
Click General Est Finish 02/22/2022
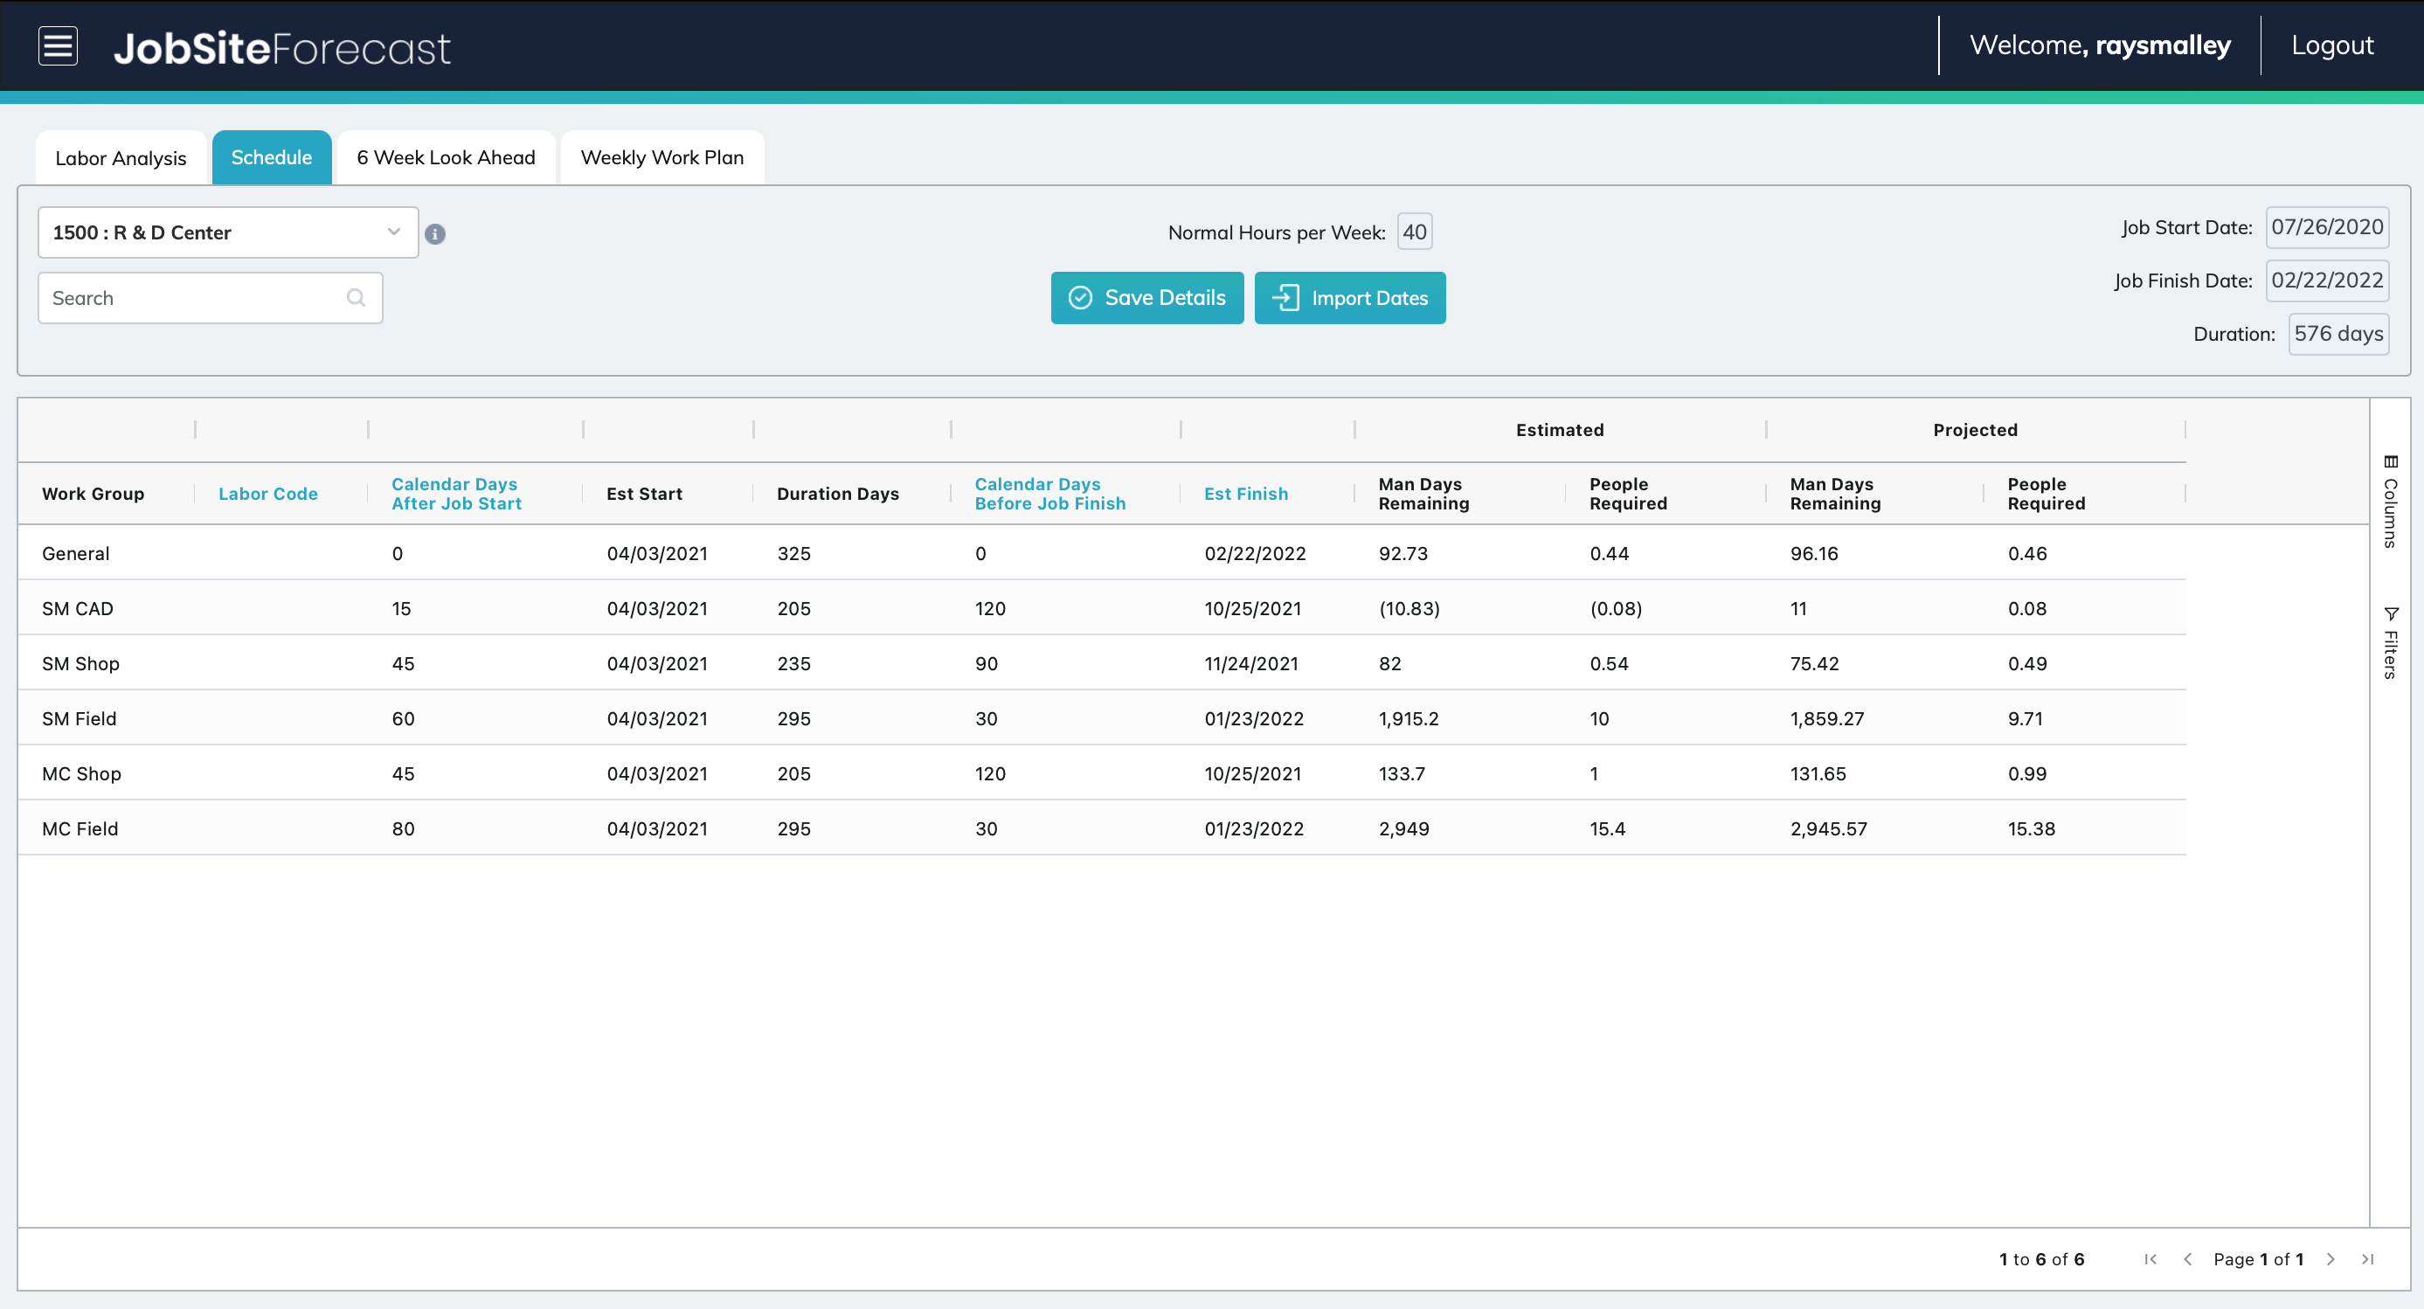click(1256, 553)
